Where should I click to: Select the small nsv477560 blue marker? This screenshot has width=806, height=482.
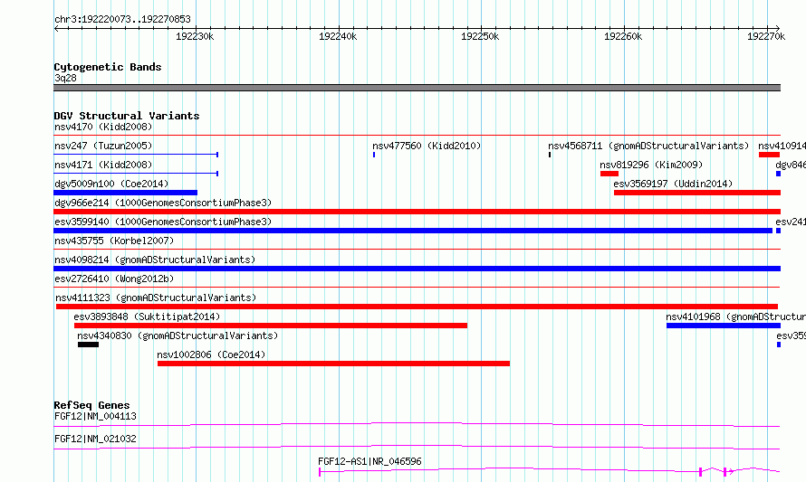click(x=374, y=155)
